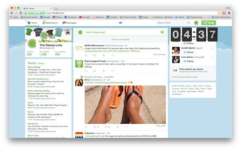Open the Apps bookmarks shortcut
This screenshot has height=150, width=241.
coord(14,17)
